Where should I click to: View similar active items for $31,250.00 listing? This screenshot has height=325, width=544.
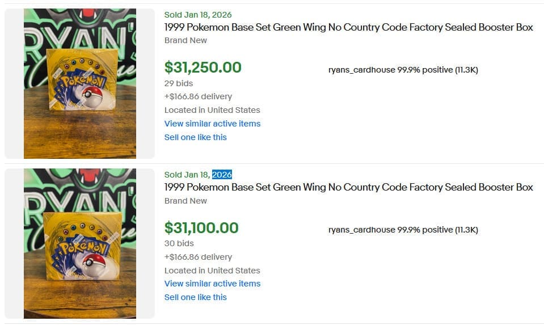click(212, 124)
